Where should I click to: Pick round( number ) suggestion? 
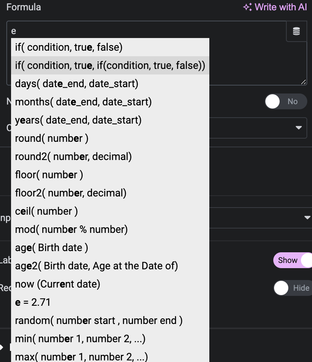[x=110, y=138]
